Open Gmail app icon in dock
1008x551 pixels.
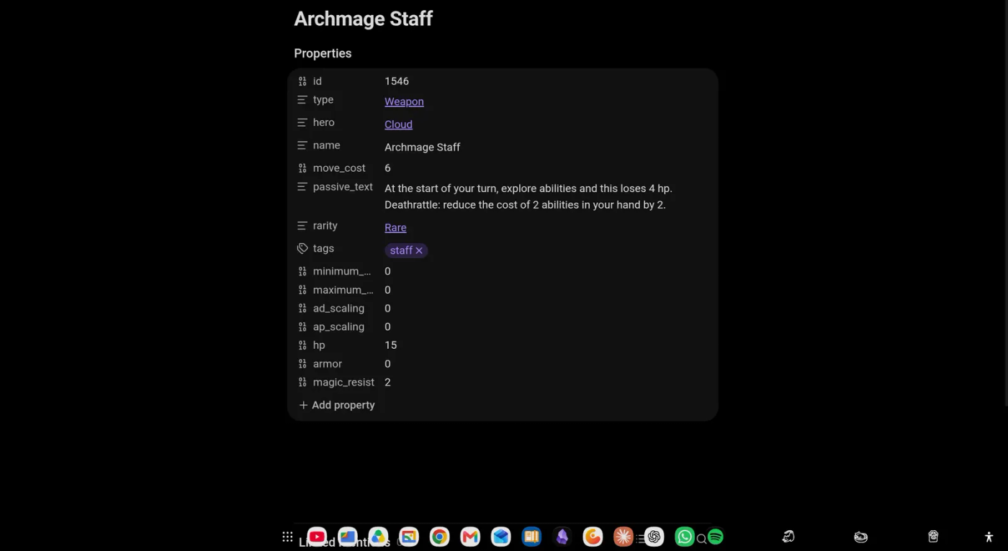pos(470,537)
